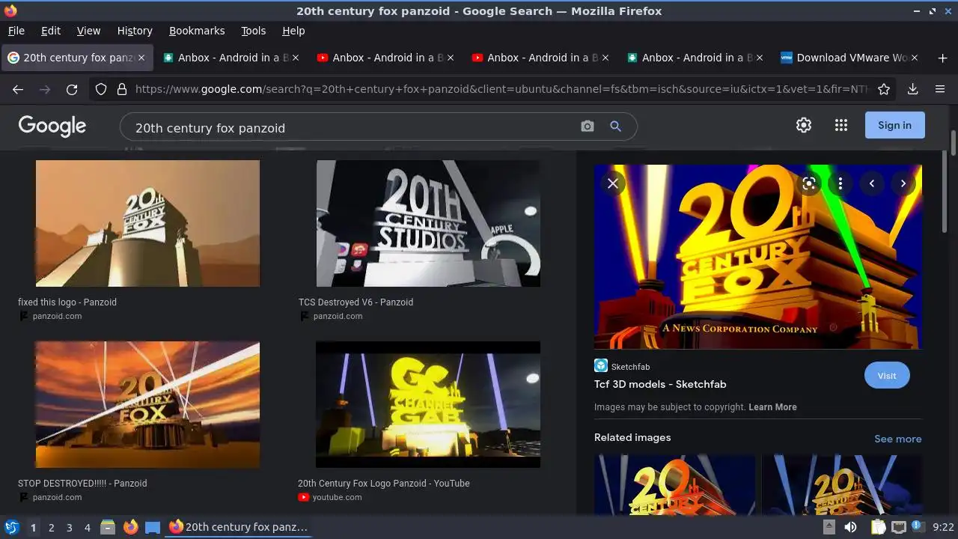958x539 pixels.
Task: Open the Bookmarks menu
Action: (197, 31)
